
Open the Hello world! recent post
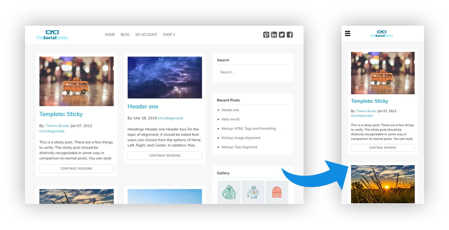[x=230, y=119]
